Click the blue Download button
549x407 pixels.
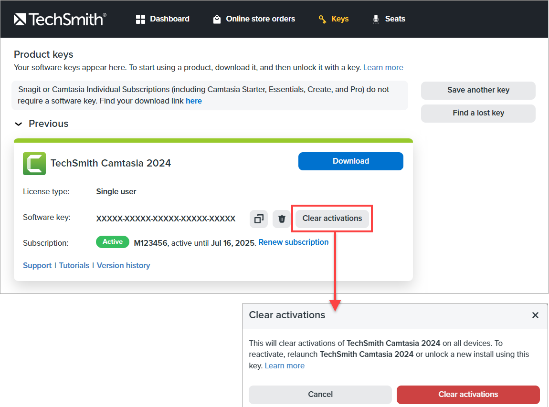(x=350, y=161)
